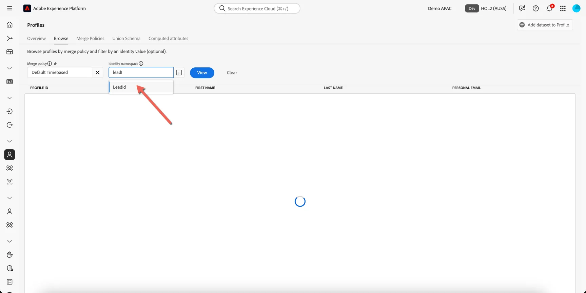Go to the Computed attributes tab
586x293 pixels.
click(168, 38)
